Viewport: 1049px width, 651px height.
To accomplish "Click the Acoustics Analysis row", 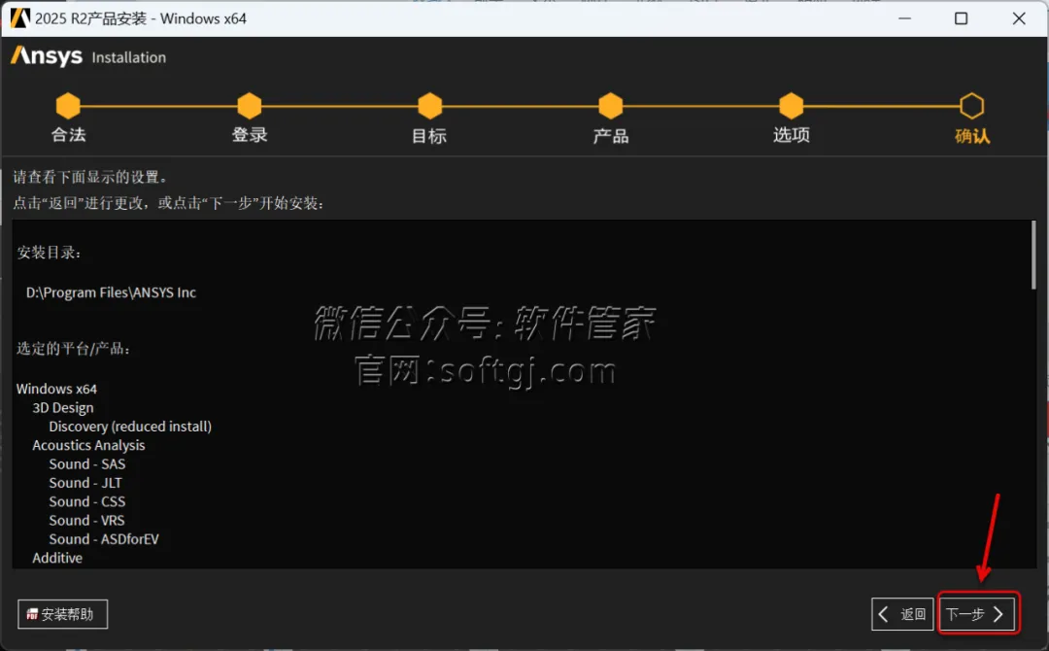I will click(x=88, y=445).
